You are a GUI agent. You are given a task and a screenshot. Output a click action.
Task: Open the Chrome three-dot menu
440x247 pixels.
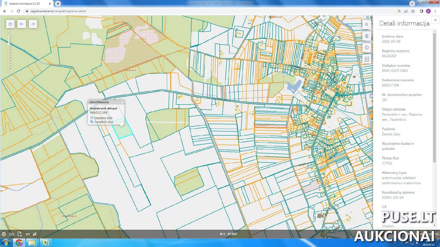(x=435, y=11)
